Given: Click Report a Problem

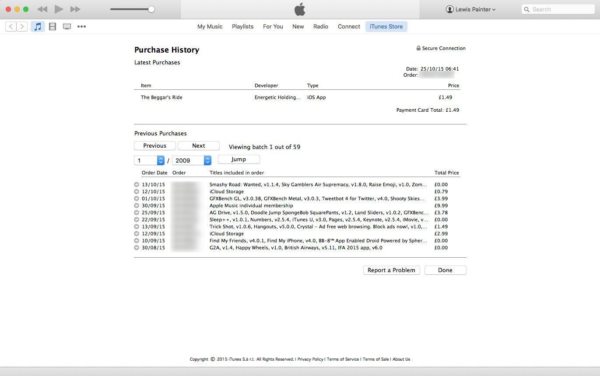Looking at the screenshot, I should tap(391, 270).
